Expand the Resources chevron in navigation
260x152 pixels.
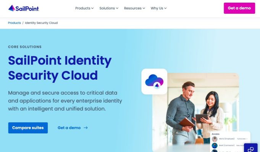point(144,8)
